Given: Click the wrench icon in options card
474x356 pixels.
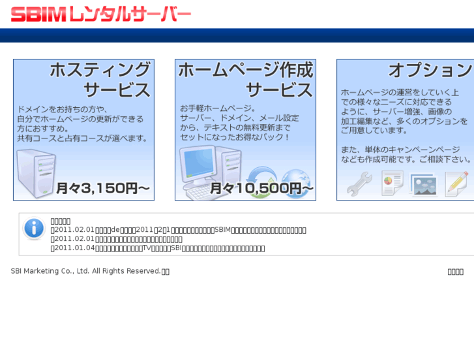Looking at the screenshot, I should 360,184.
